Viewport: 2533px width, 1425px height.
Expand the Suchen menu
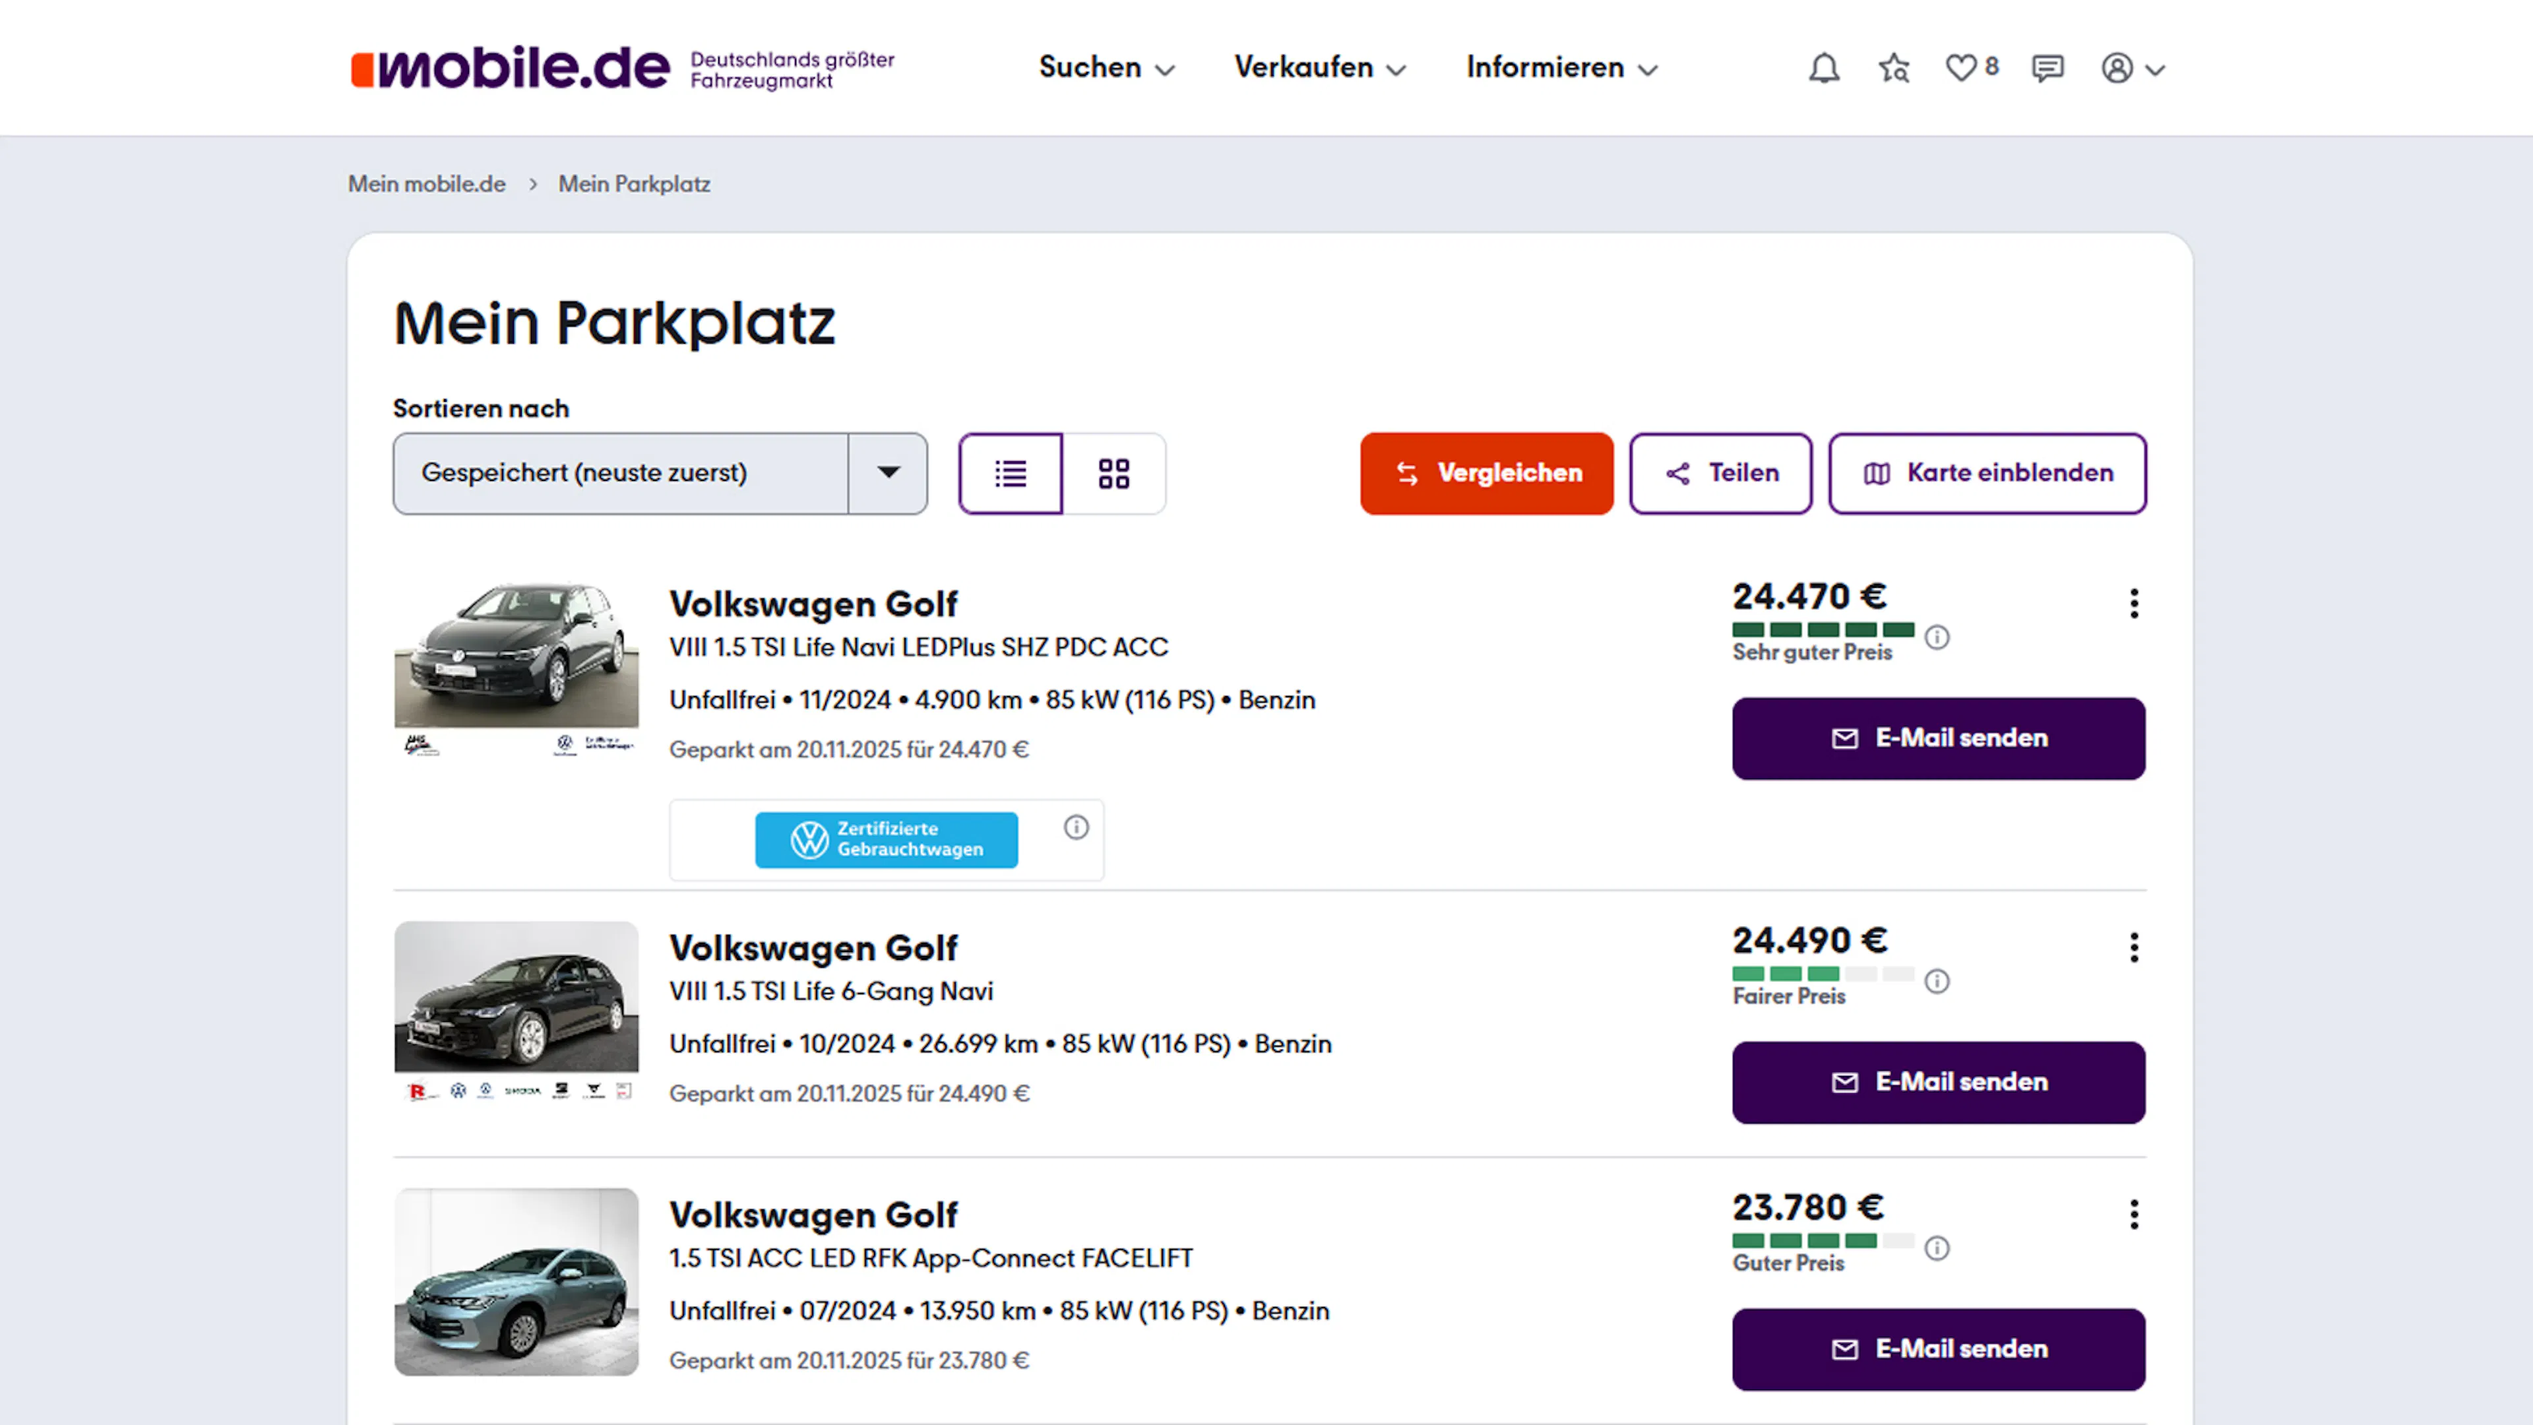[1108, 68]
